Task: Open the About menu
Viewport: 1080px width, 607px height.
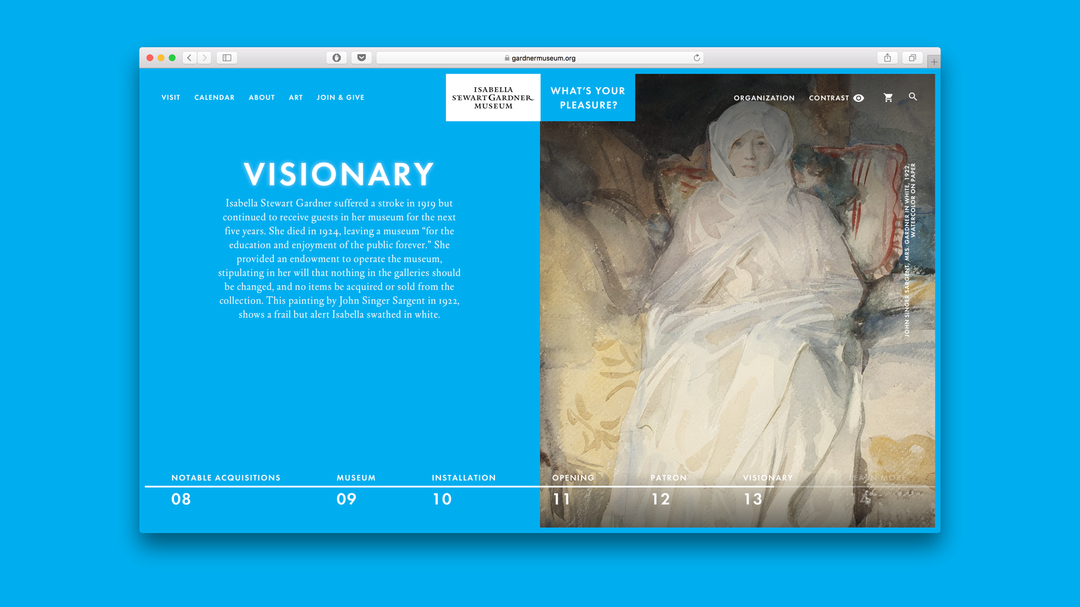Action: click(x=262, y=98)
